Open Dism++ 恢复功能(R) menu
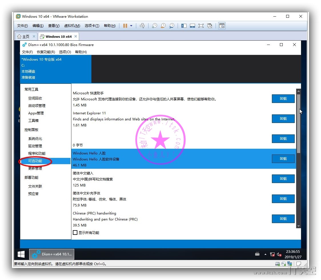 click(46, 52)
